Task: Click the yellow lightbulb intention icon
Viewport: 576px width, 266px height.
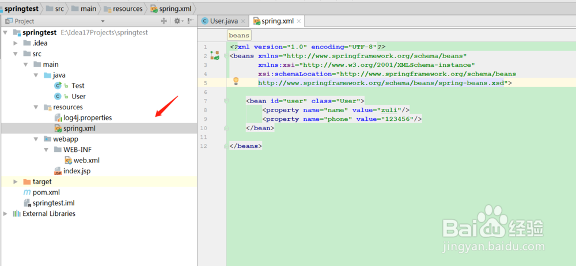Action: click(x=236, y=82)
